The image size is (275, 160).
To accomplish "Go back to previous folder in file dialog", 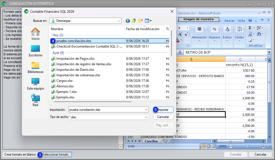I will (128, 21).
